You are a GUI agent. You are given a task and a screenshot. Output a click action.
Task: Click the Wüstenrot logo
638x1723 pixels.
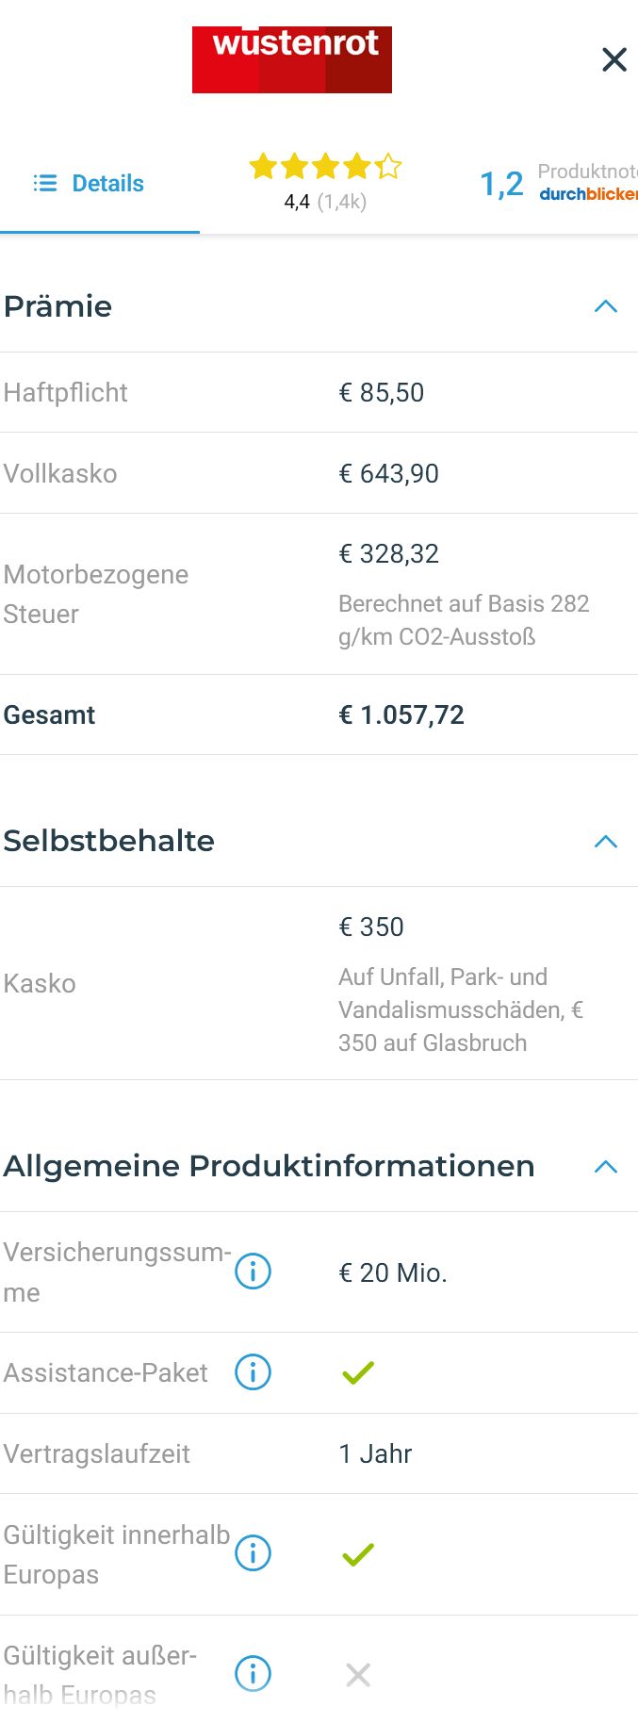(292, 59)
